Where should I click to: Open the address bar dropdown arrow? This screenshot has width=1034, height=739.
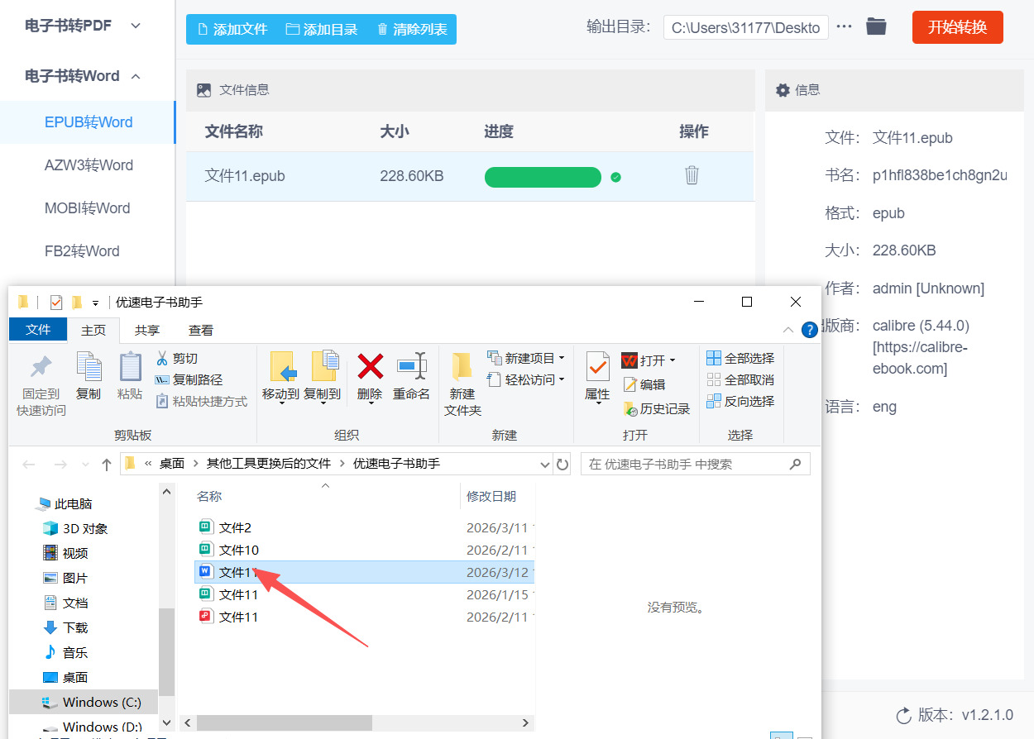click(x=544, y=464)
